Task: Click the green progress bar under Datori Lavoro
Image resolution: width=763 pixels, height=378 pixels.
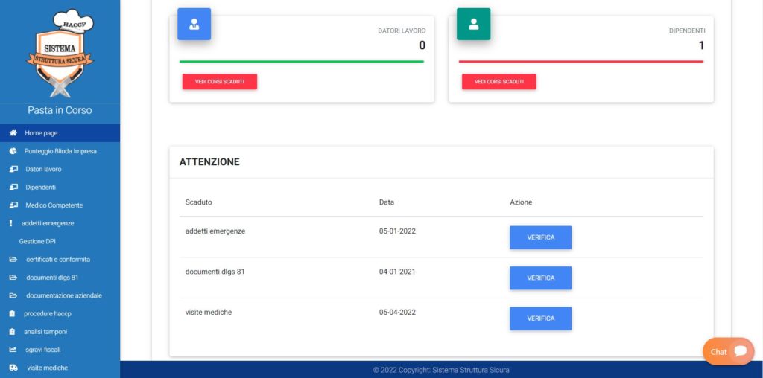Action: tap(302, 62)
